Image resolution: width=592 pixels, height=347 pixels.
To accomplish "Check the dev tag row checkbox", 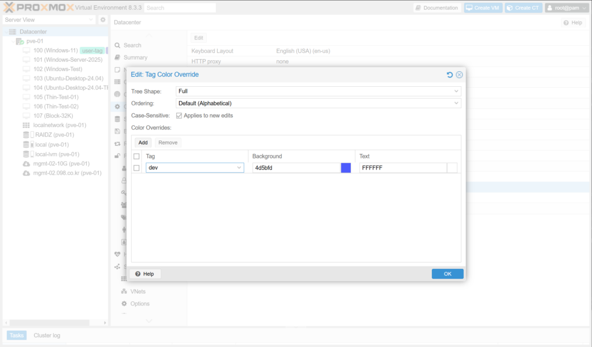I will (136, 168).
